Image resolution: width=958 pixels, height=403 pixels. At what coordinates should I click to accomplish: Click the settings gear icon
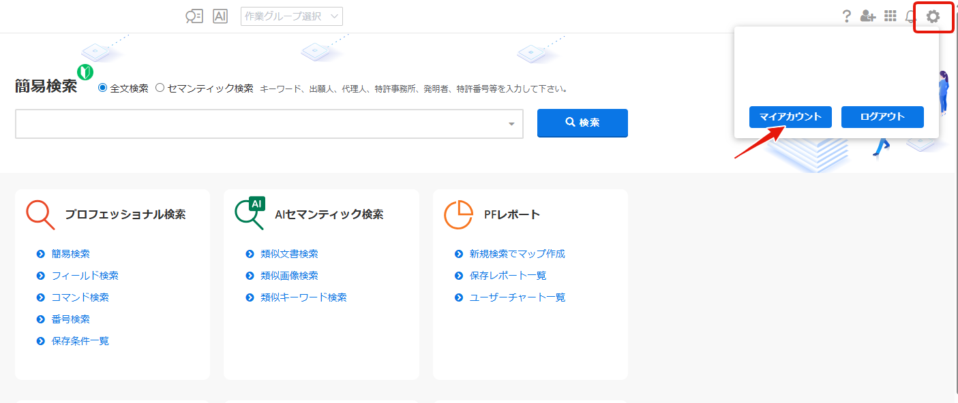[933, 16]
